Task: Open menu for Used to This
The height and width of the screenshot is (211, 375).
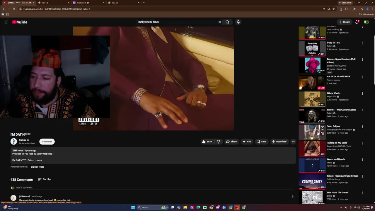Action: 362,43
